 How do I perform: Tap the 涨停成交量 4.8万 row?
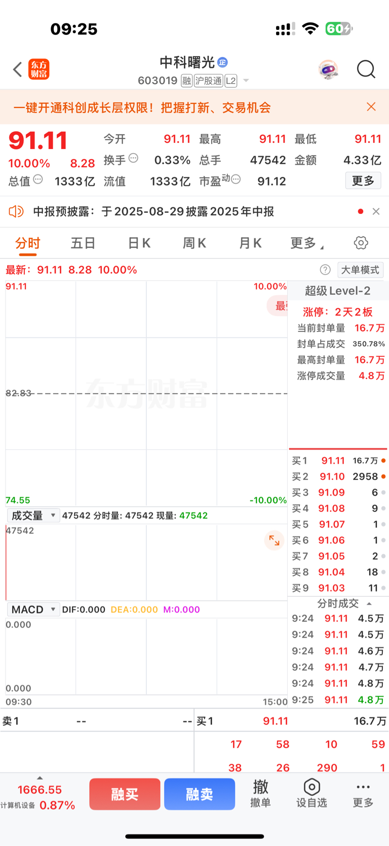click(341, 376)
